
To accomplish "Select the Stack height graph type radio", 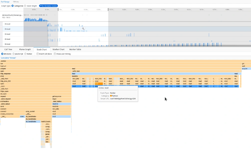I will [25, 6].
